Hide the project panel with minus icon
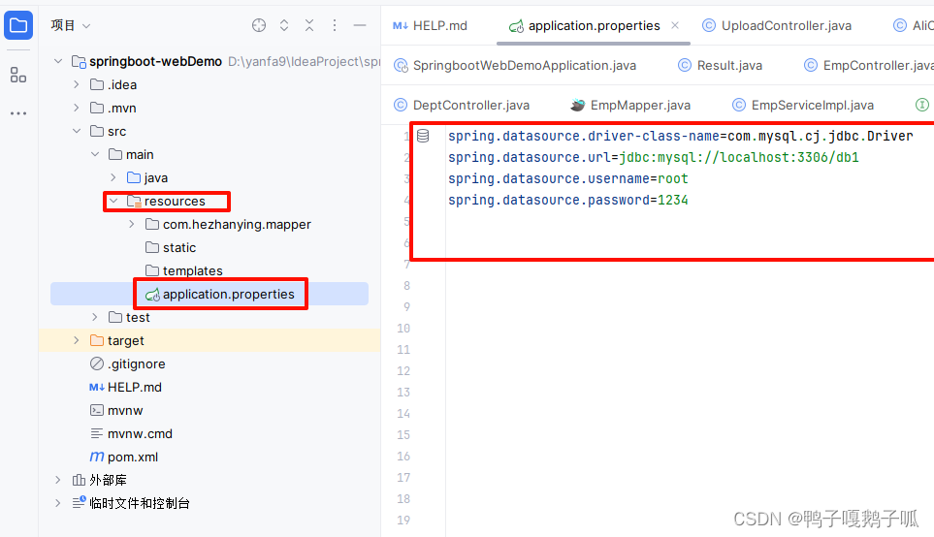This screenshot has height=537, width=934. [x=360, y=25]
